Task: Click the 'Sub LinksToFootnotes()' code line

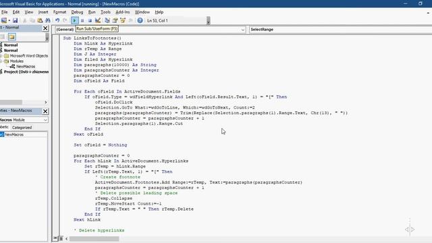Action: [x=92, y=38]
